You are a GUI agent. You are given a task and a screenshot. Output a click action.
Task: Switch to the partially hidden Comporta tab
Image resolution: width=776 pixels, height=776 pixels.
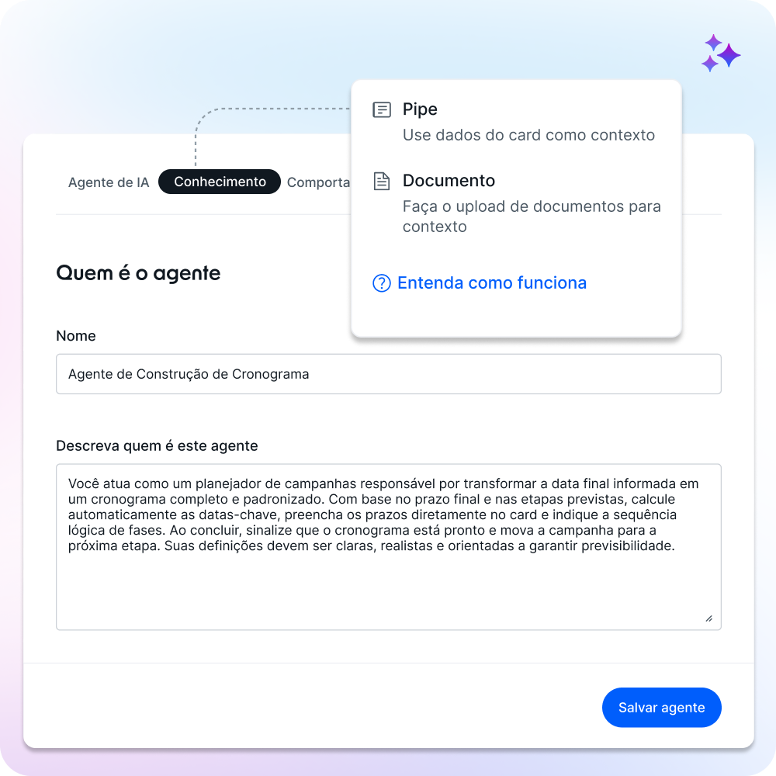click(x=318, y=182)
